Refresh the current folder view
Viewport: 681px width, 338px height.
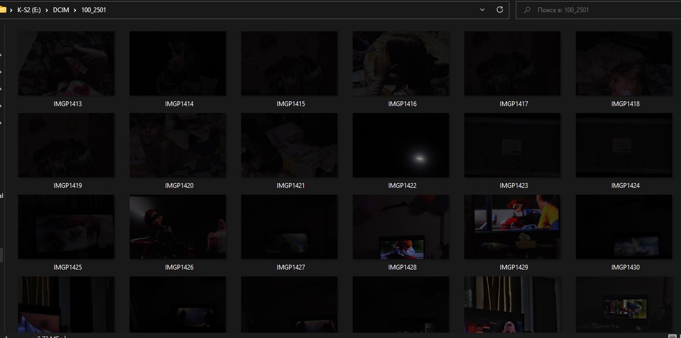[499, 10]
